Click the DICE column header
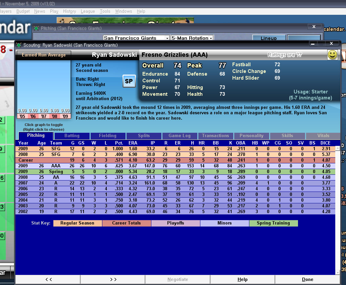 [326, 143]
